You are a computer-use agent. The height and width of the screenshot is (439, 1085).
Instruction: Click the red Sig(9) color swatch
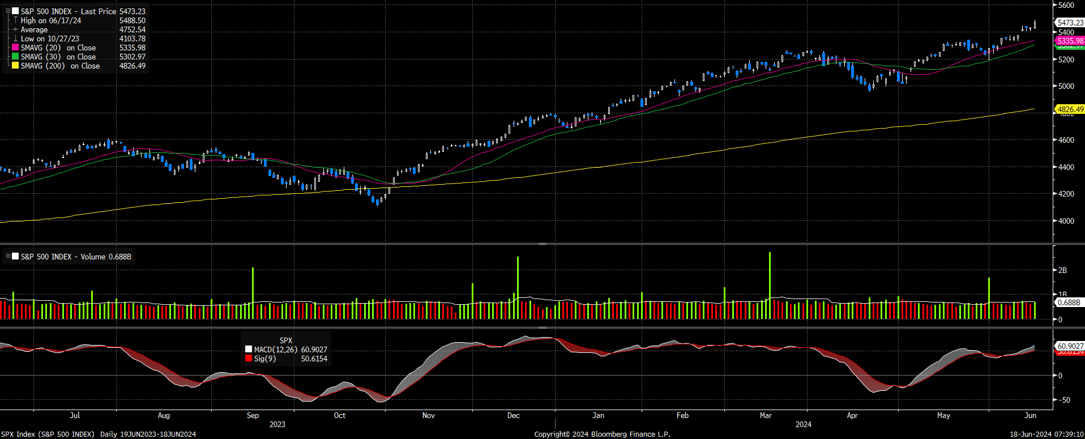(249, 359)
